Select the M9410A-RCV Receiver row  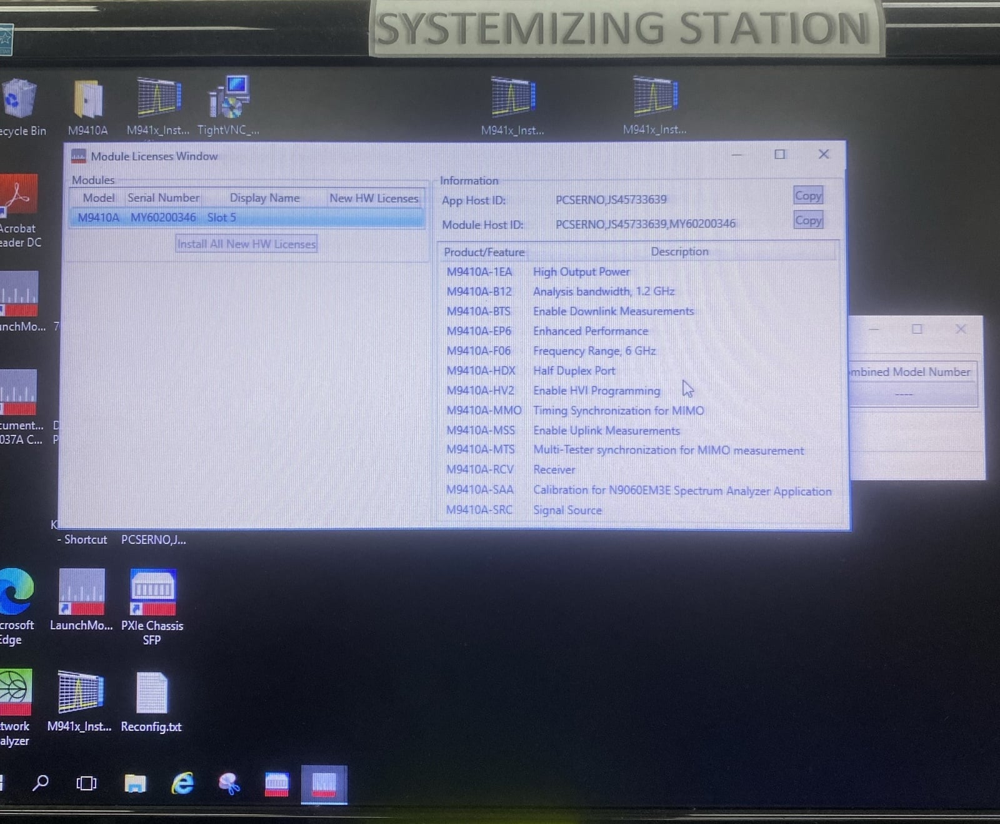tap(637, 469)
